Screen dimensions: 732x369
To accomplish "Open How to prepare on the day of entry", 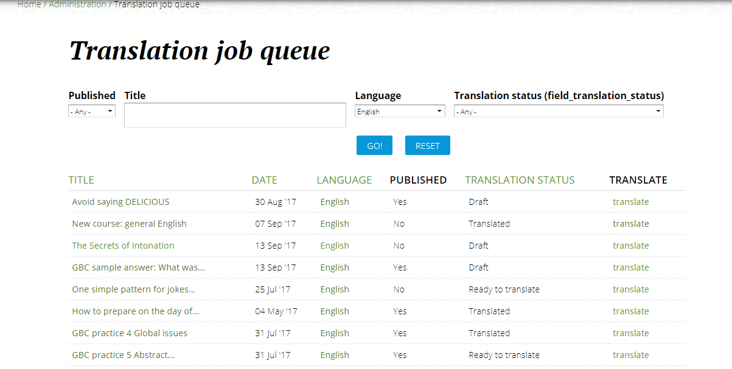I will coord(135,311).
